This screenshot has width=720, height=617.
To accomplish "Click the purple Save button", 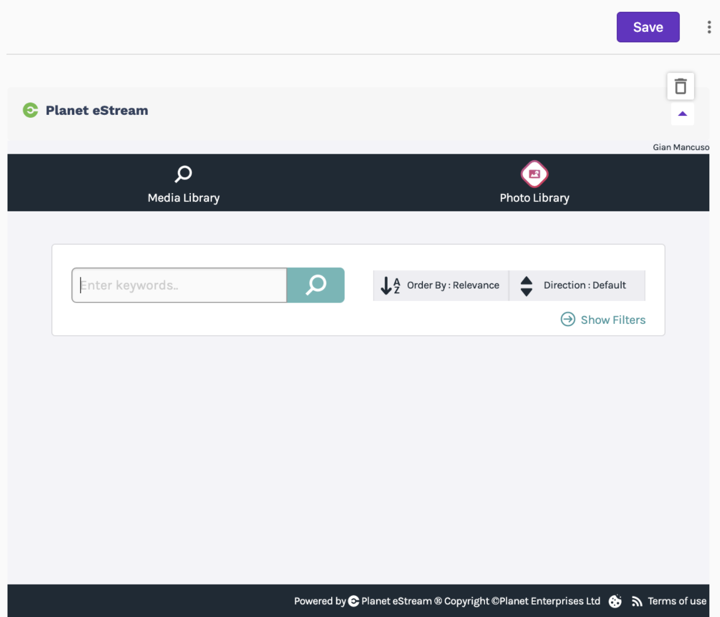I will [x=648, y=27].
